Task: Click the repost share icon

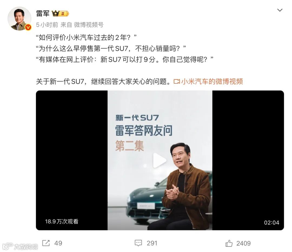Action: click(x=46, y=243)
